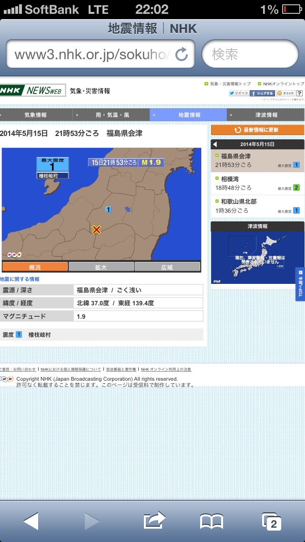
Task: Tap the Safari forward arrow
Action: 92,521
